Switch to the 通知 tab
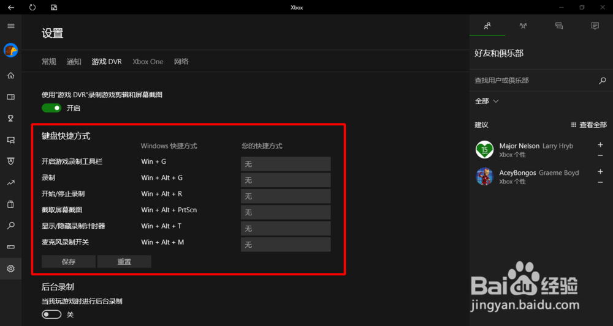613x326 pixels. coord(74,62)
